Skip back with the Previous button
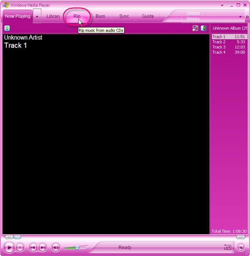 [x=33, y=248]
